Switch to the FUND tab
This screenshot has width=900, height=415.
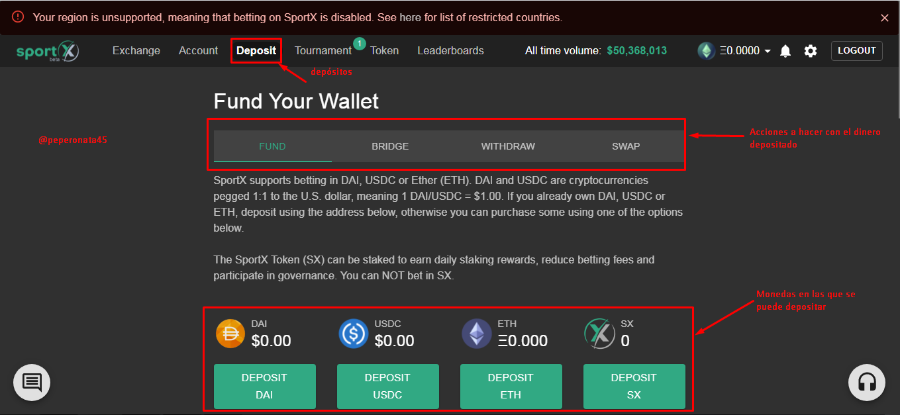pos(273,146)
